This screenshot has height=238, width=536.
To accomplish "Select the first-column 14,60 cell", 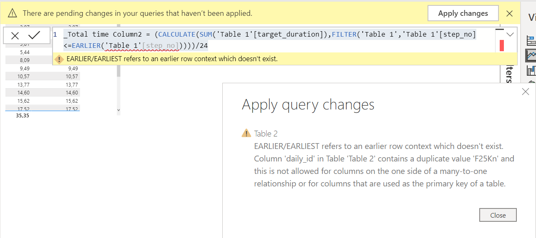I will pos(24,92).
